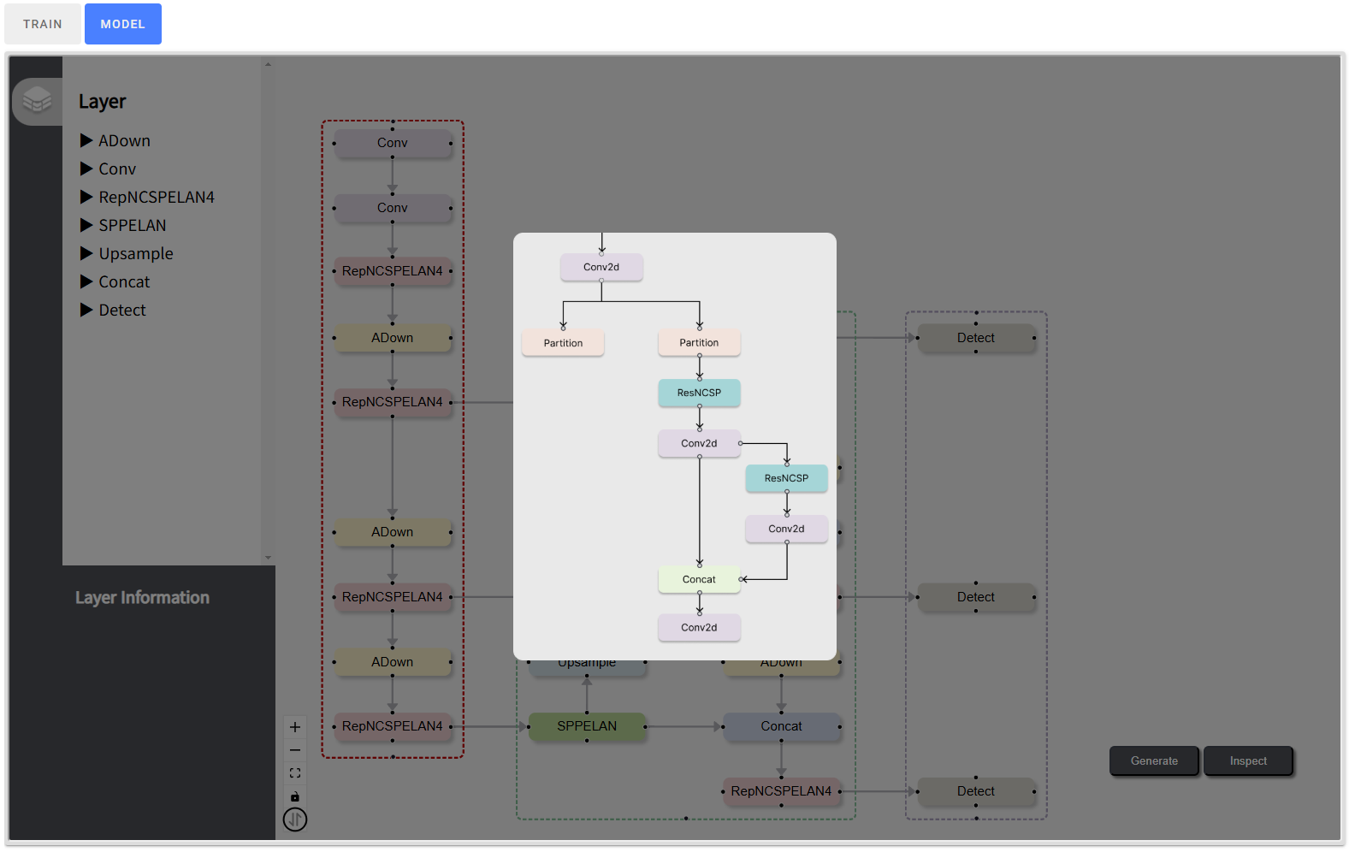Click the Conv2d node below the second ResNCSP
Image resolution: width=1349 pixels, height=852 pixels.
point(786,529)
